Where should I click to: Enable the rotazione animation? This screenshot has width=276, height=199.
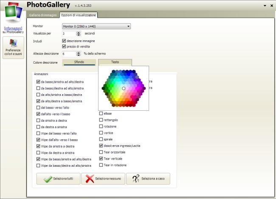pyautogui.click(x=101, y=126)
